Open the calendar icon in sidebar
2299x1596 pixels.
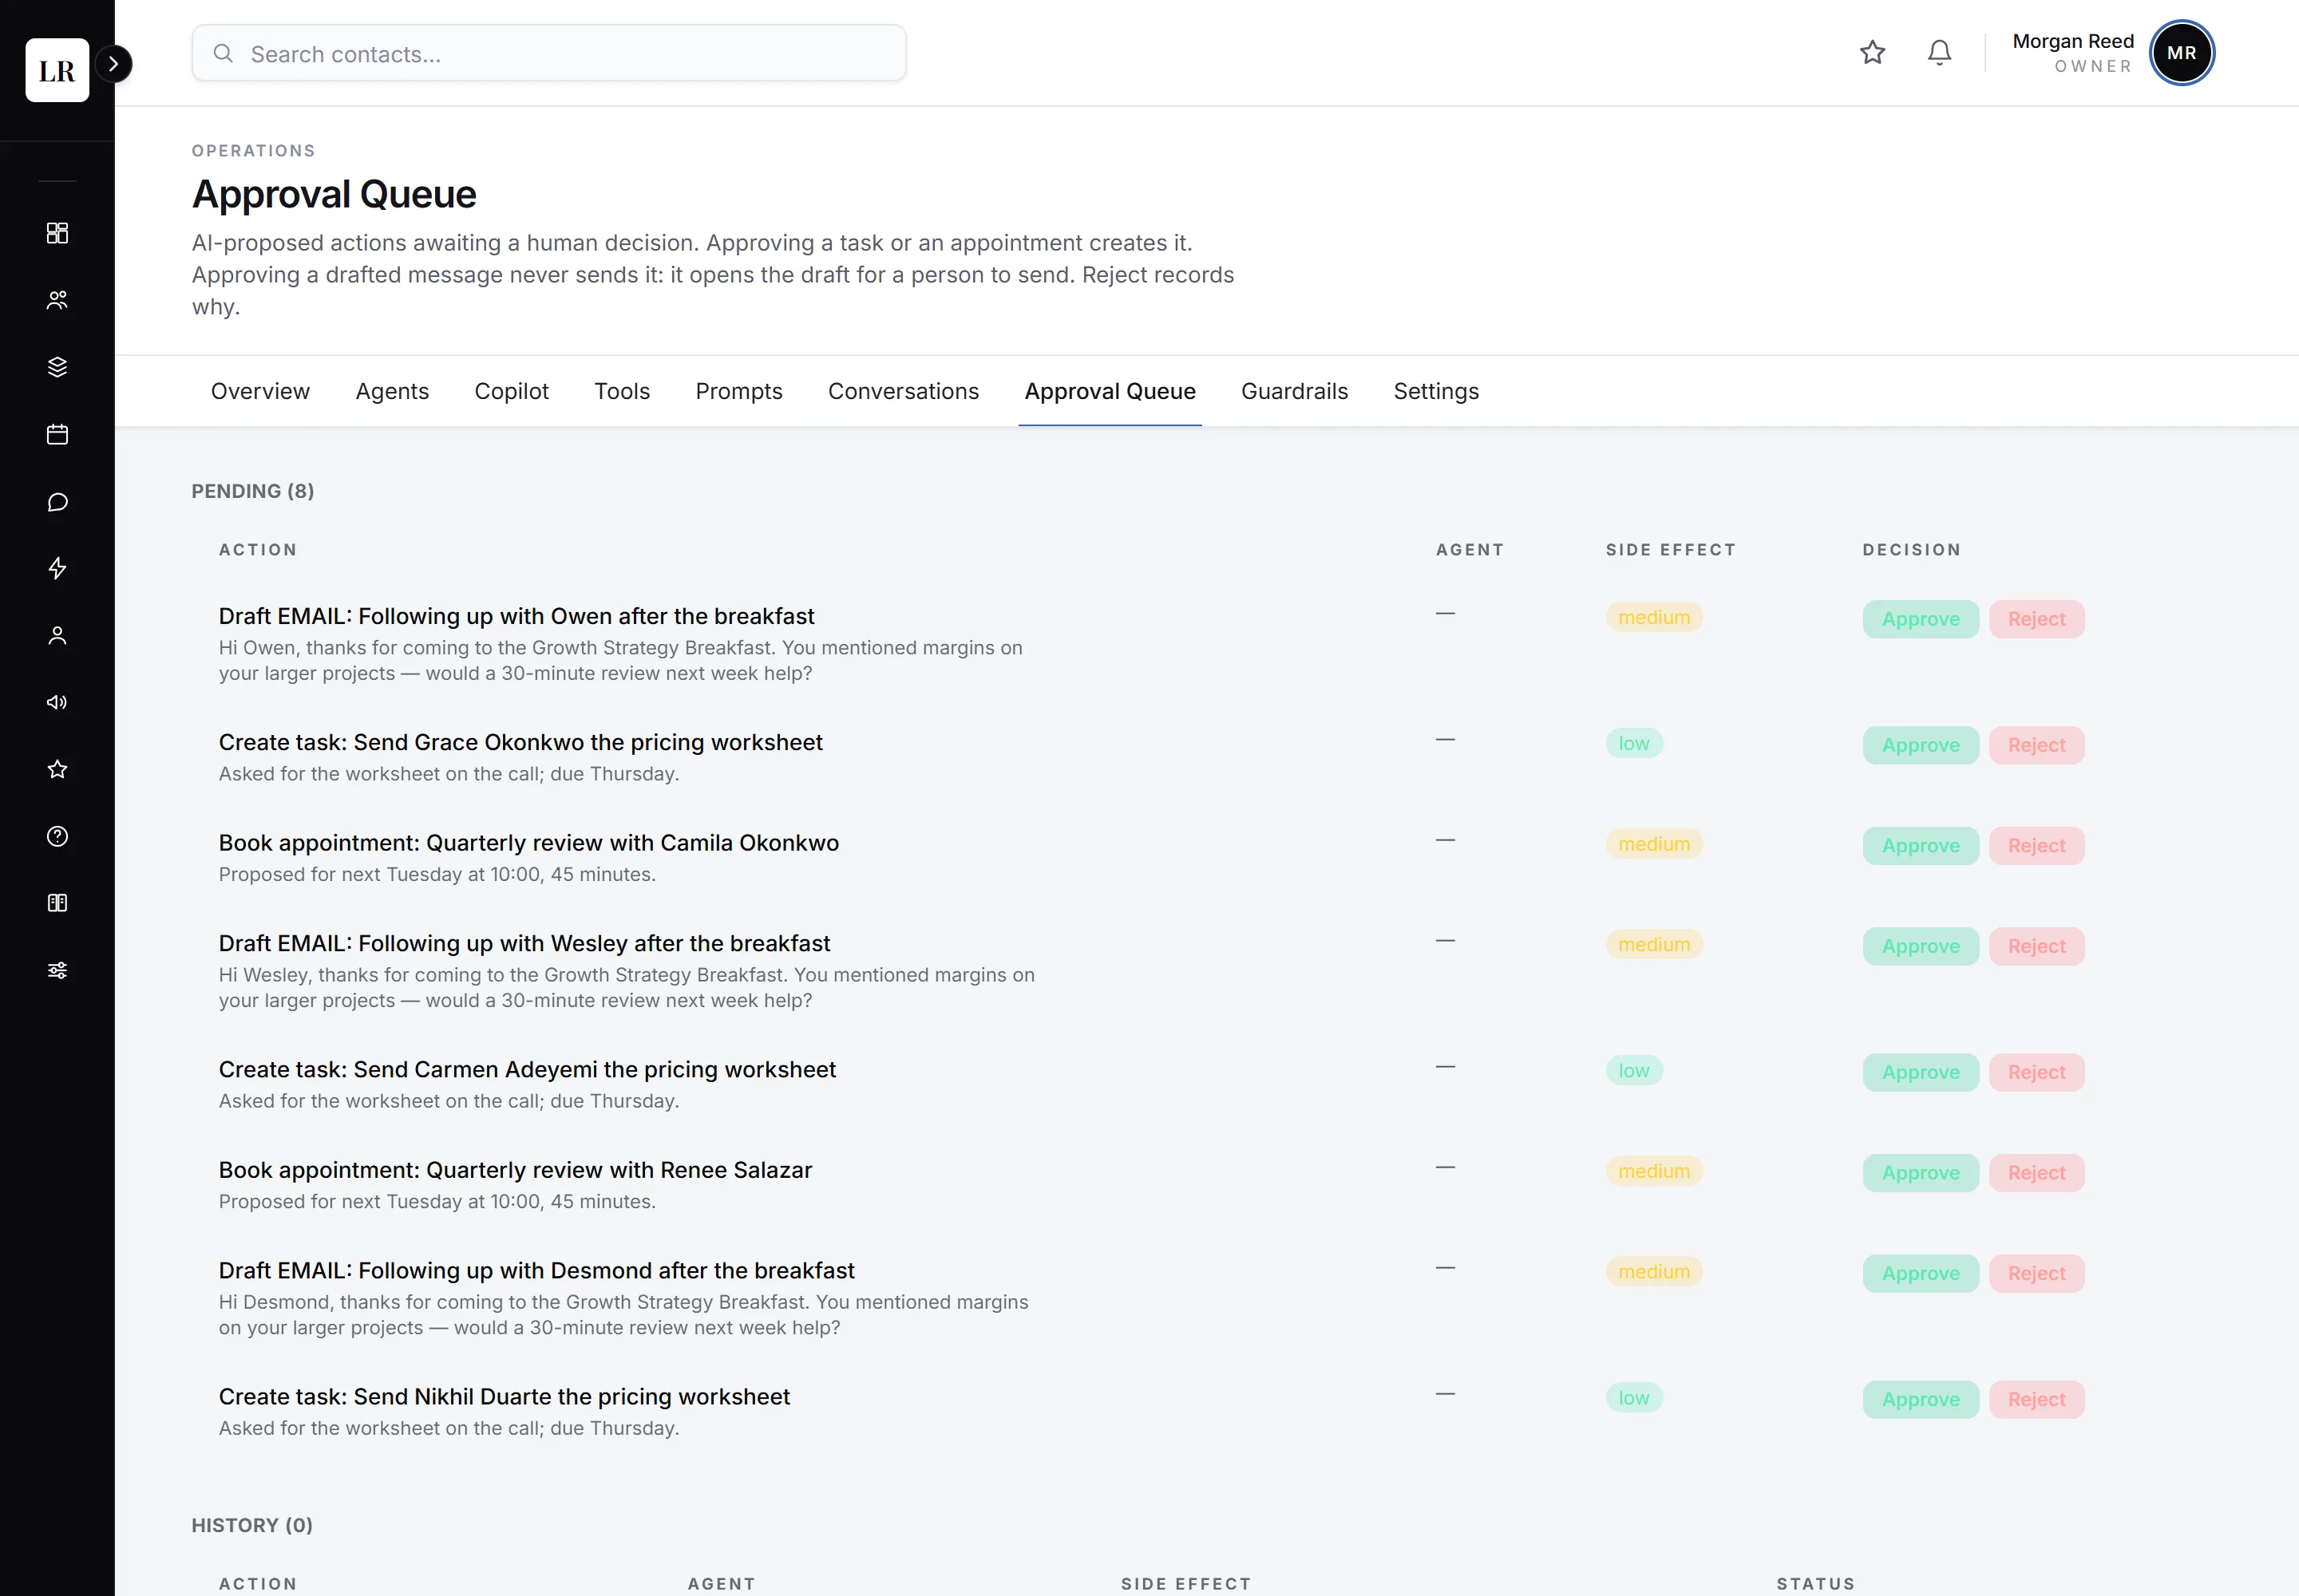57,434
